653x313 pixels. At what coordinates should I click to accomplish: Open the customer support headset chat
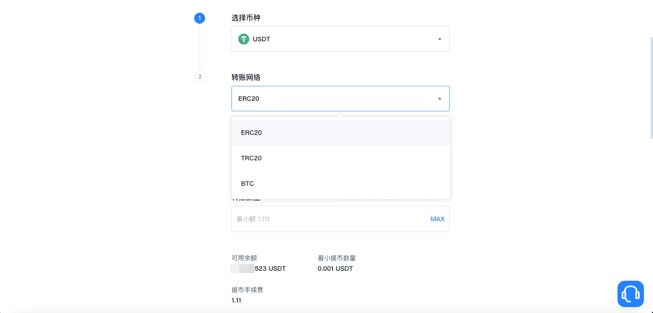tap(630, 293)
